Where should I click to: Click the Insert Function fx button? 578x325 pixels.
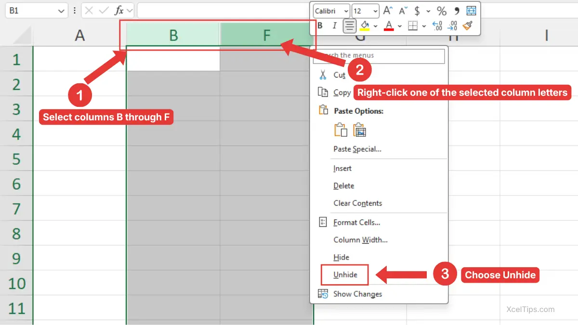[x=119, y=11]
